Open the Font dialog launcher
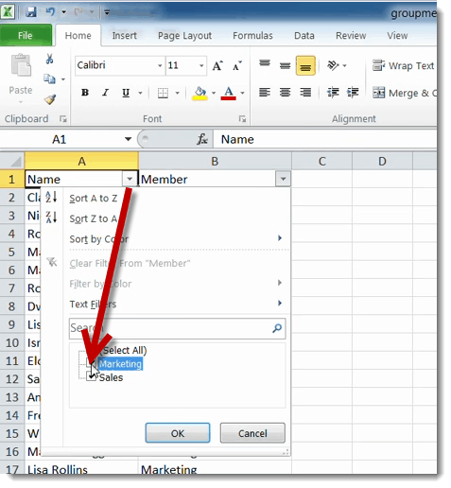This screenshot has width=451, height=488. [242, 119]
